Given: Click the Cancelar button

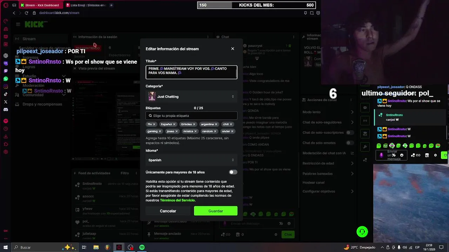Looking at the screenshot, I should 168,211.
